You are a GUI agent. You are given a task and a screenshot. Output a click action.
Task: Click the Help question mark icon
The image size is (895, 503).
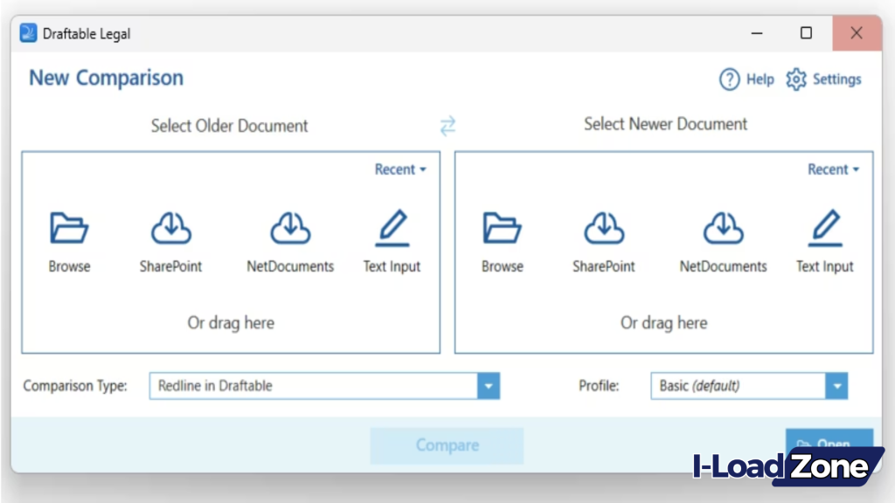(730, 79)
